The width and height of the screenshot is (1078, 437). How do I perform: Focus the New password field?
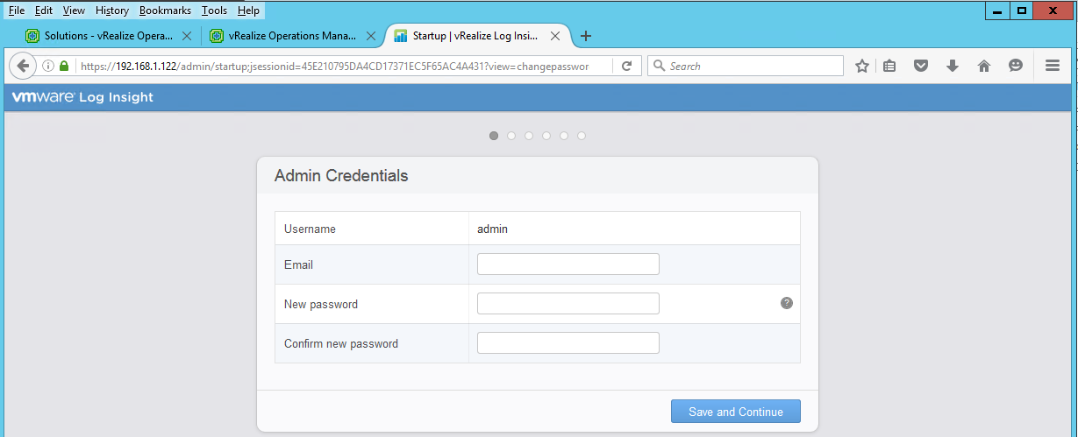(568, 304)
